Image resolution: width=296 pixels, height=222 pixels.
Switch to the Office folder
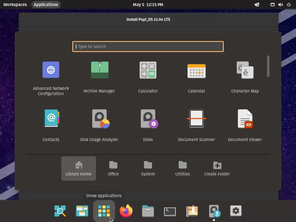(113, 169)
